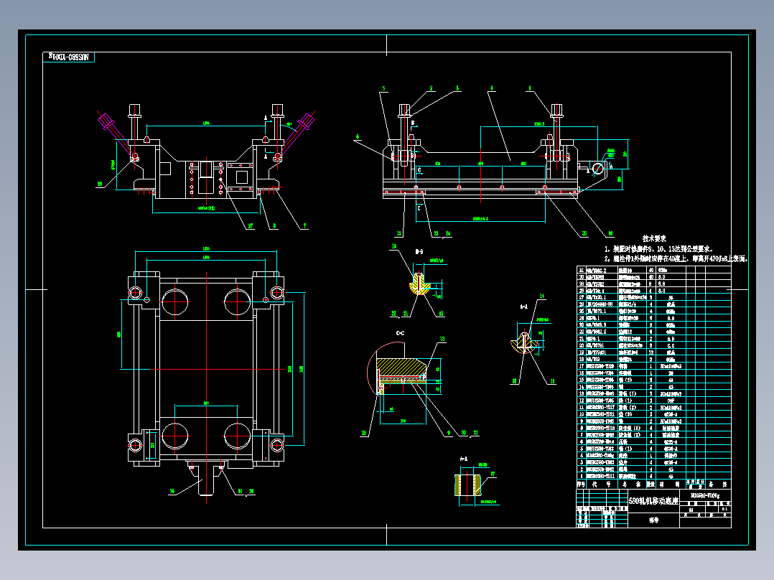Click balloon number 25 below the front view

(584, 233)
